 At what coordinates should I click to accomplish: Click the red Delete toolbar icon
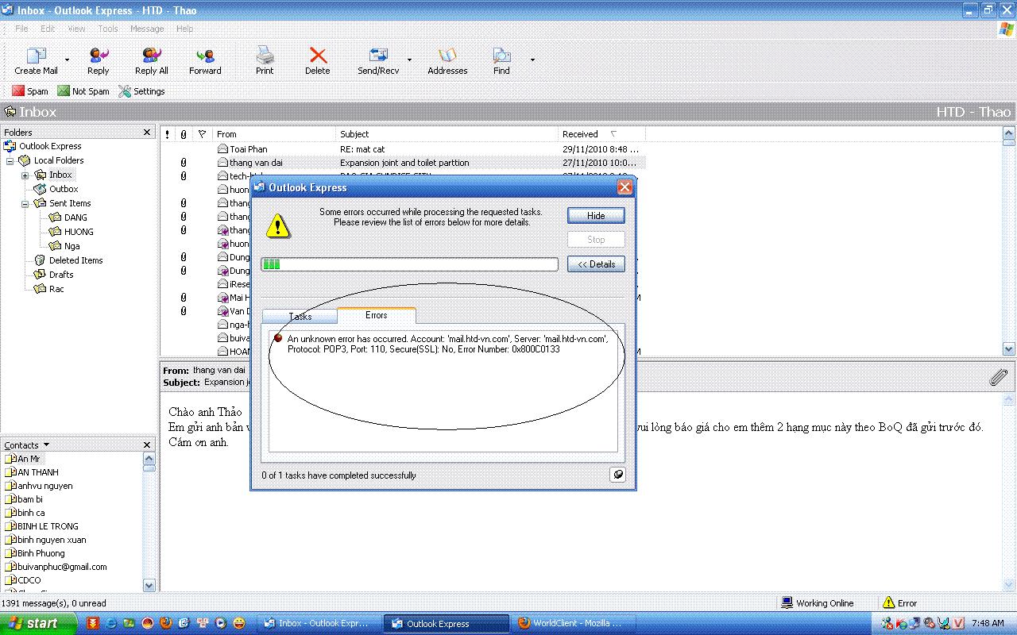[318, 56]
